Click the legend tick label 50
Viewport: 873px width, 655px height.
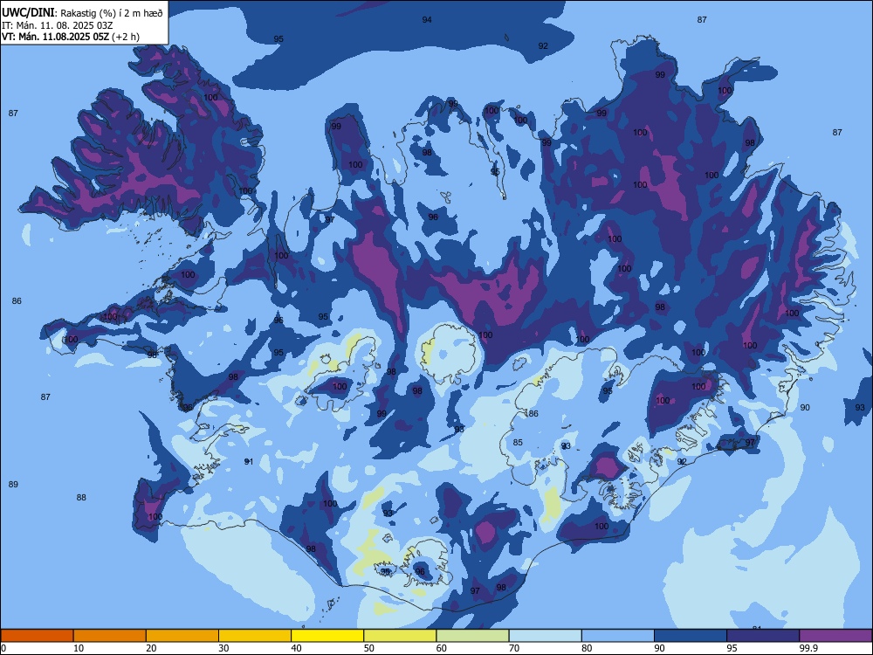pyautogui.click(x=369, y=648)
